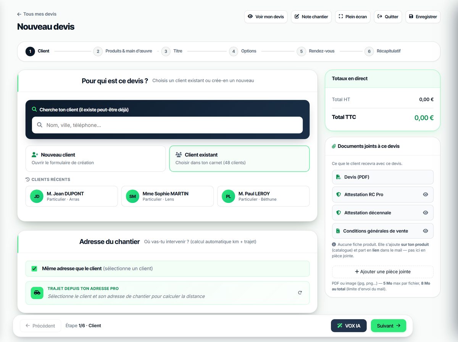
Task: Proceed with the Suivant button
Action: tap(389, 326)
